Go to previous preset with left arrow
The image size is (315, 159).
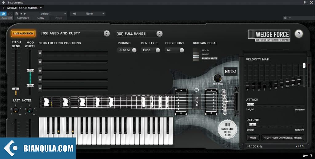[21, 14]
